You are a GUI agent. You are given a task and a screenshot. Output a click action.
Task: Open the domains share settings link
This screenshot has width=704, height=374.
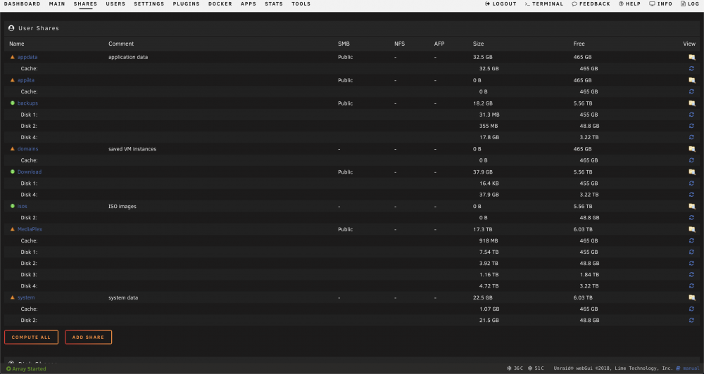click(x=28, y=149)
